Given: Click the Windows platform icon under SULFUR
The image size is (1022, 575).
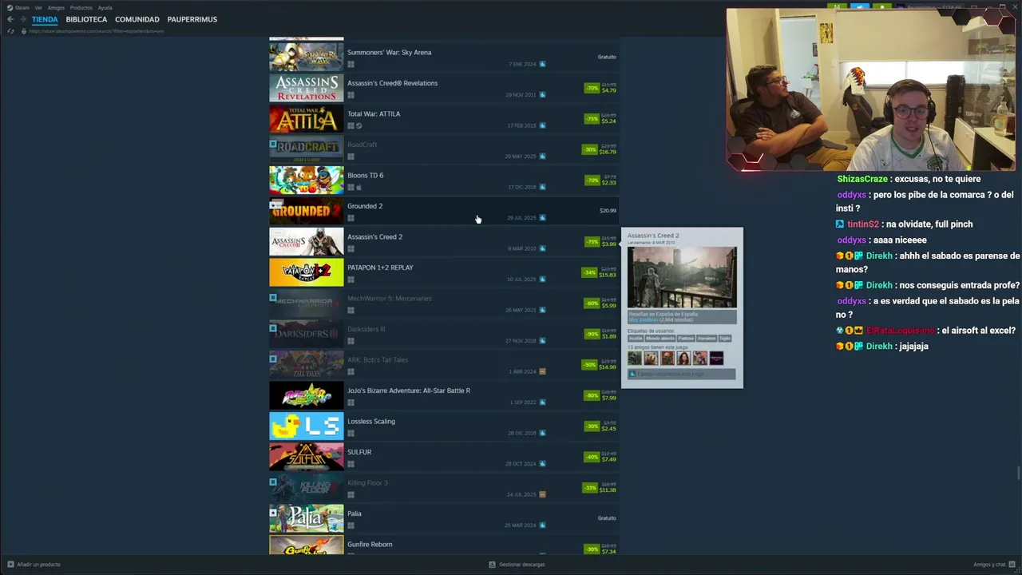Looking at the screenshot, I should point(351,464).
